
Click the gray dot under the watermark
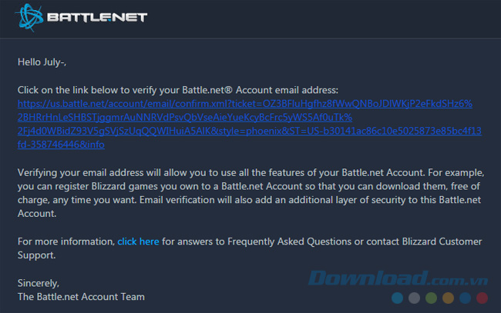coord(415,297)
